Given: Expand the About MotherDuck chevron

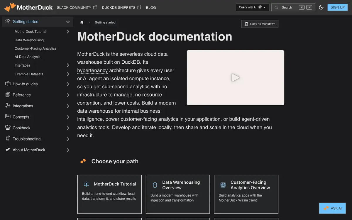Looking at the screenshot, I should (x=68, y=150).
